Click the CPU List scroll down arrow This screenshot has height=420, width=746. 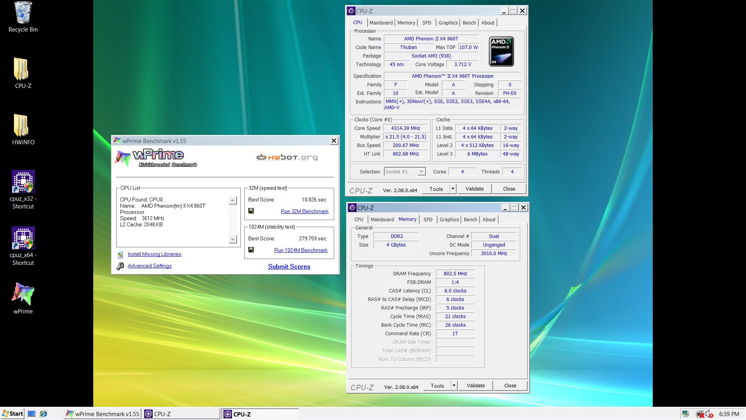(x=233, y=239)
